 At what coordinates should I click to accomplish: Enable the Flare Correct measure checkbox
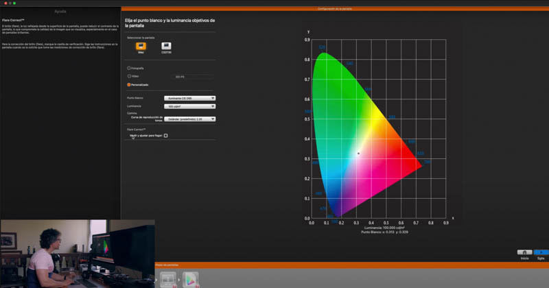[165, 136]
